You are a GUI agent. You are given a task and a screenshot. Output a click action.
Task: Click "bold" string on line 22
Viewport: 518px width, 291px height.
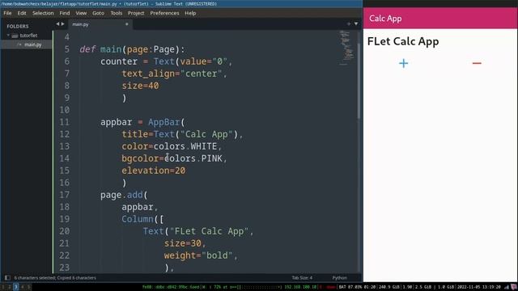tap(217, 255)
